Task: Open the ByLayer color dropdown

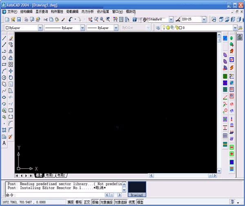Action: pos(40,28)
